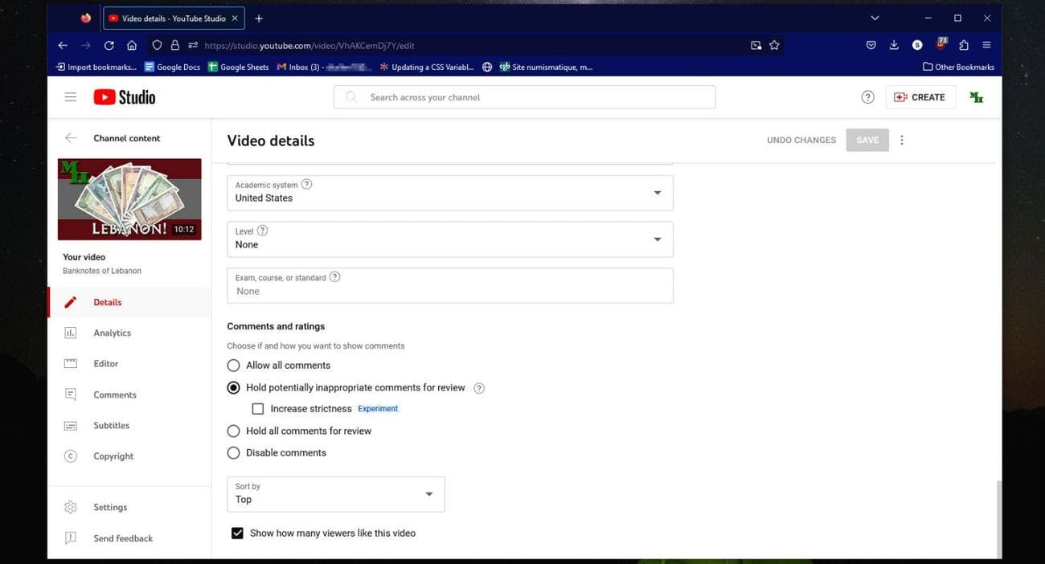Click help icon beside hold inappropriate comments
The image size is (1045, 564).
(x=479, y=388)
